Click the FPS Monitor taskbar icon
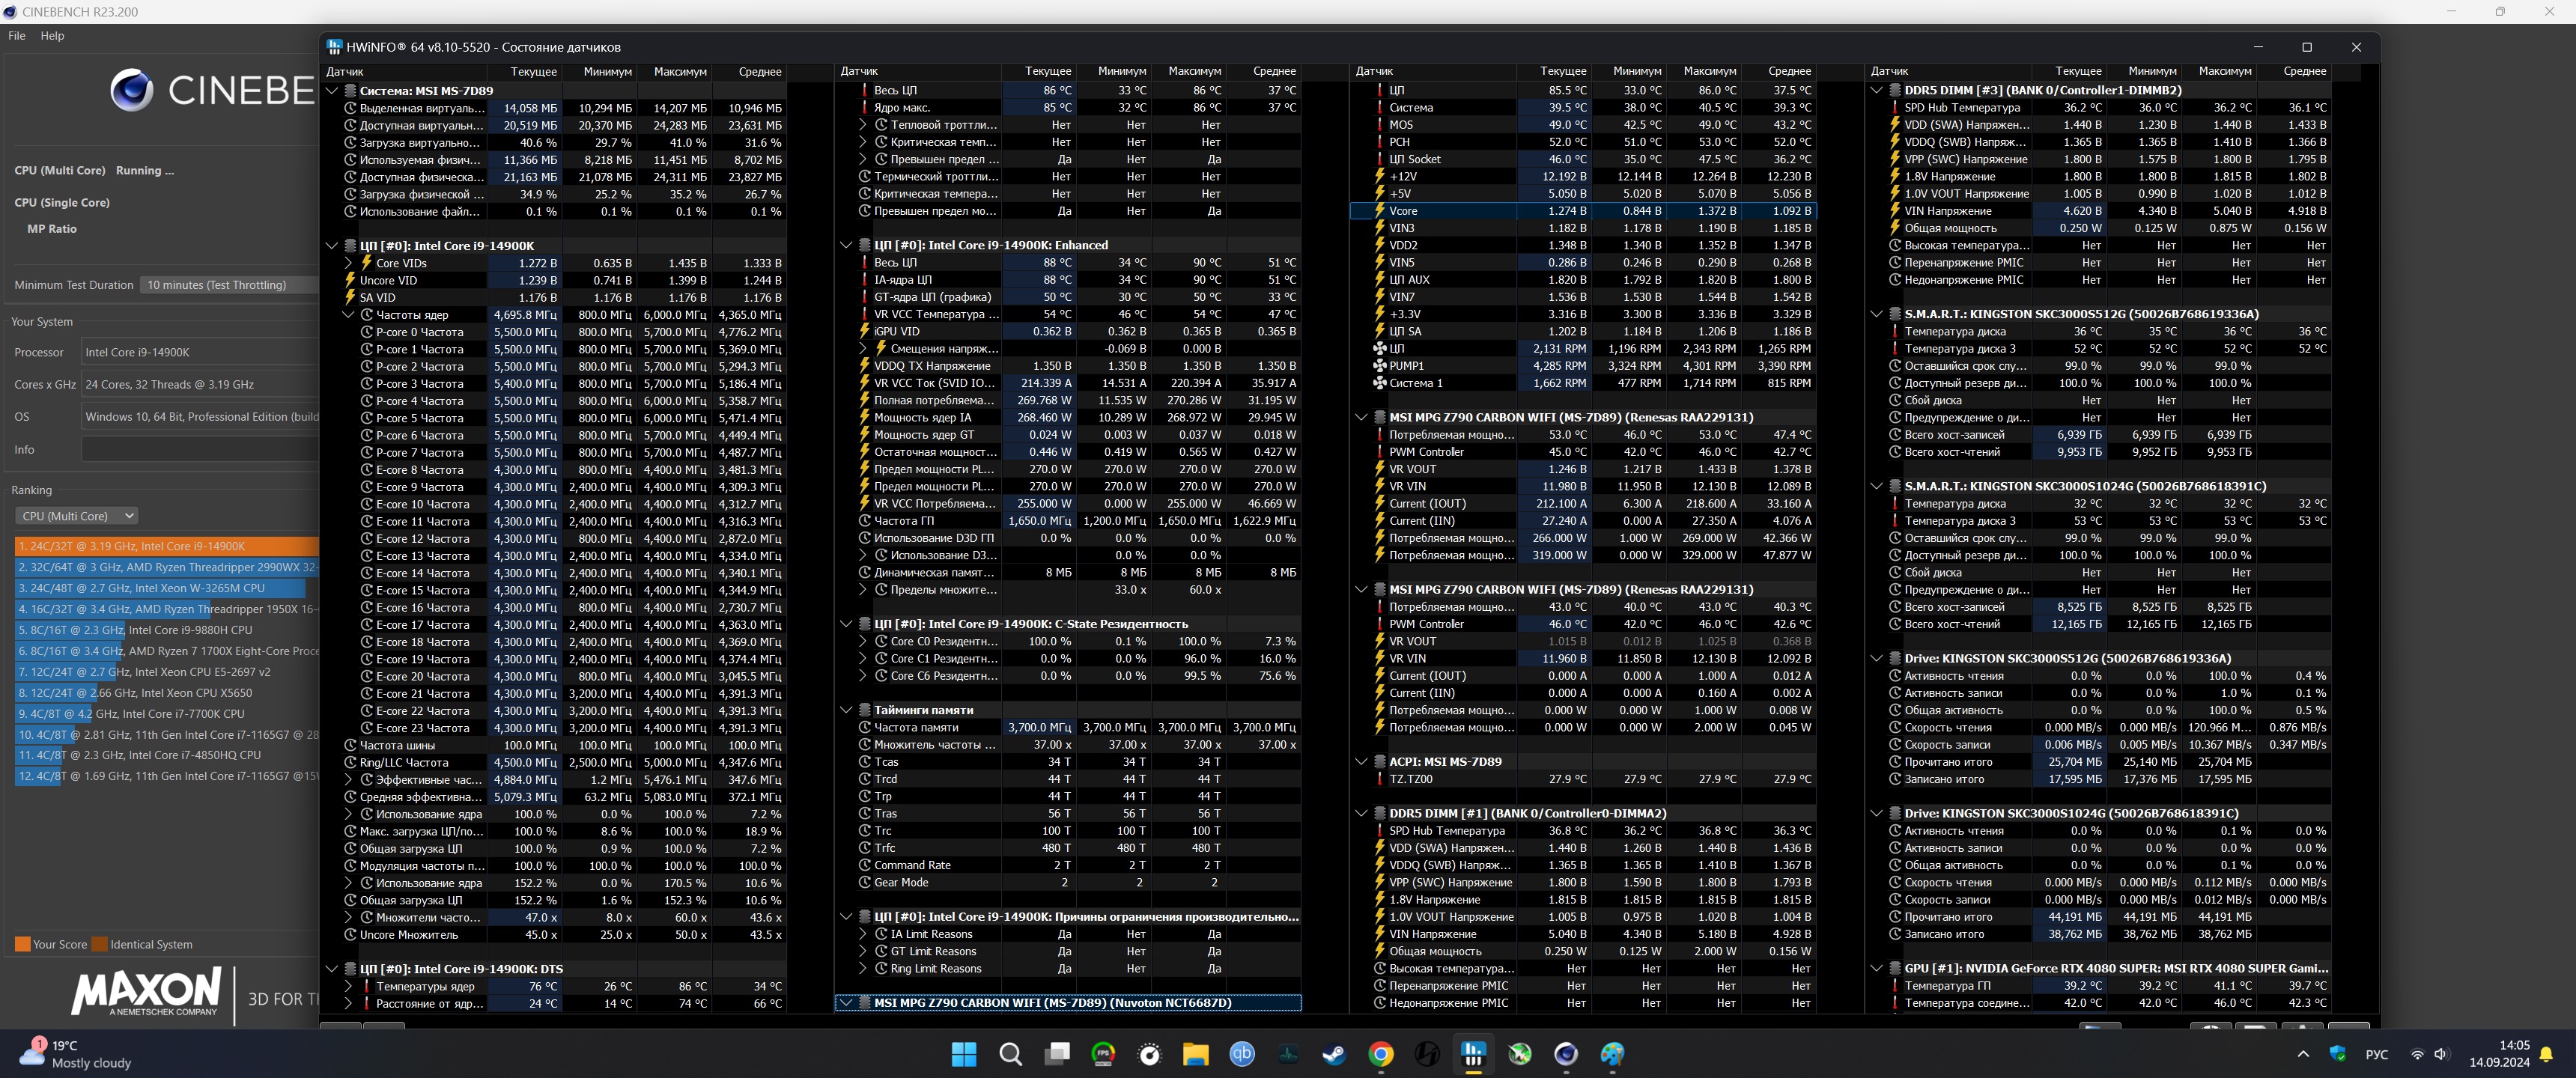2576x1078 pixels. pyautogui.click(x=1103, y=1054)
